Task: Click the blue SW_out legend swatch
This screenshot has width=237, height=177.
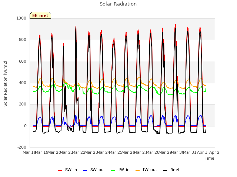Action: (x=85, y=170)
